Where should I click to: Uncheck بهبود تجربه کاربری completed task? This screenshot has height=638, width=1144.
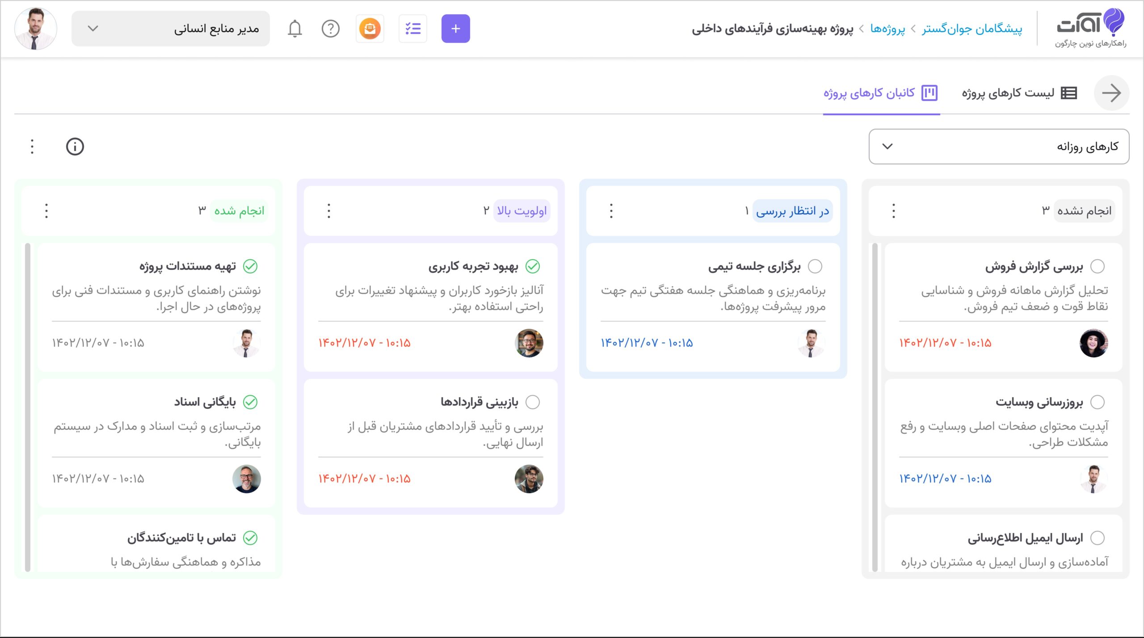(x=533, y=266)
